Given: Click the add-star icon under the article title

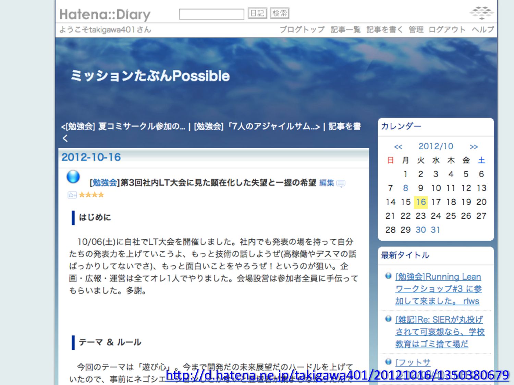Looking at the screenshot, I should [x=72, y=195].
